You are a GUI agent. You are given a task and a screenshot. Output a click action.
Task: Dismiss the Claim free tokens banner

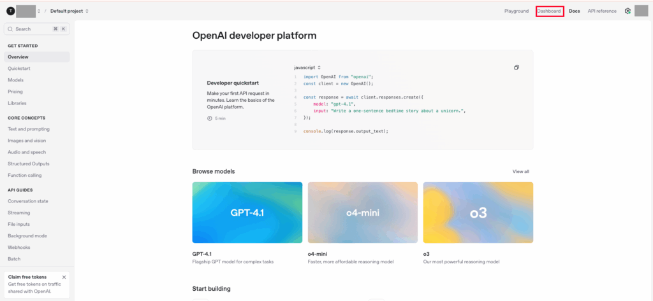(x=64, y=277)
